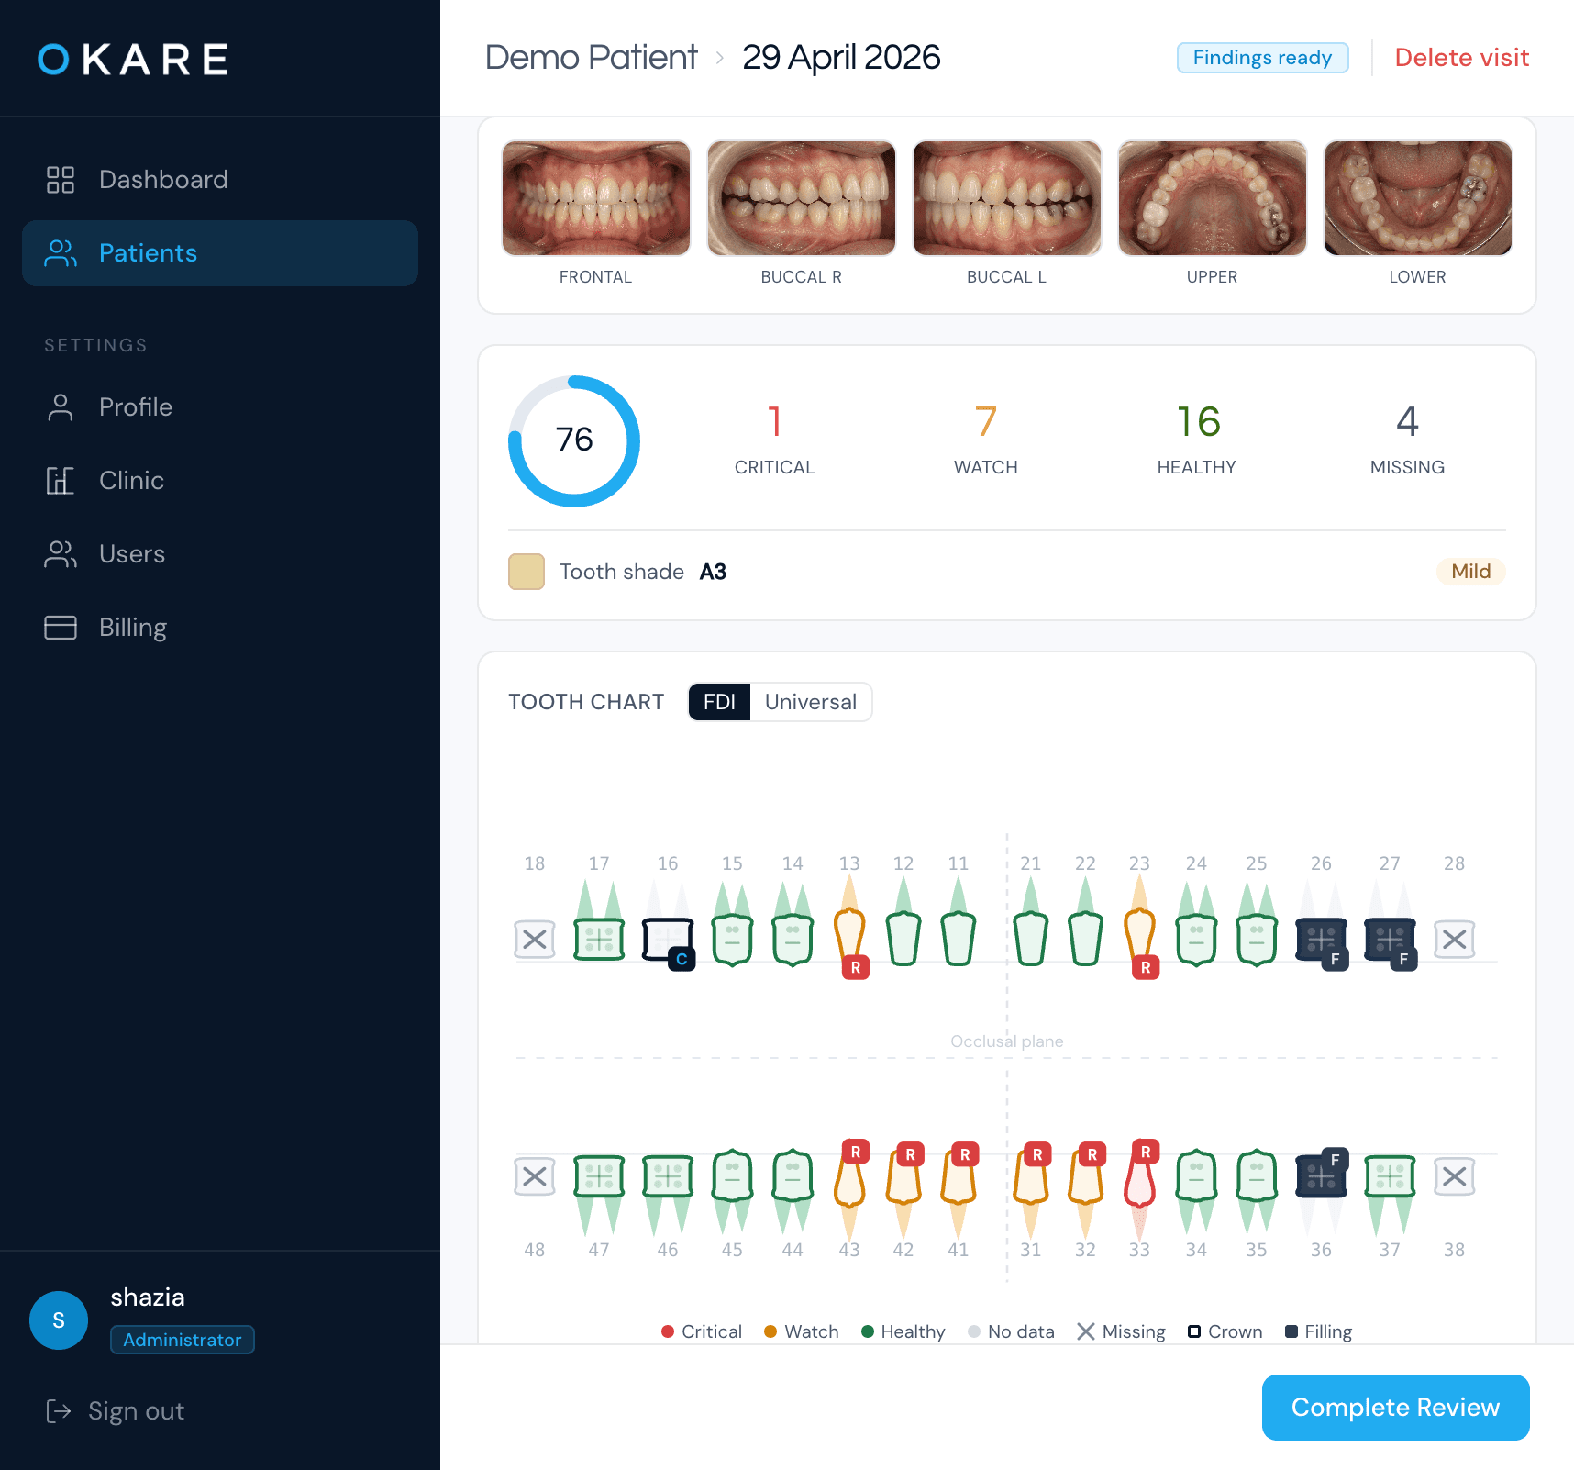Click the CRITICAL count of 1
This screenshot has height=1470, width=1574.
775,440
